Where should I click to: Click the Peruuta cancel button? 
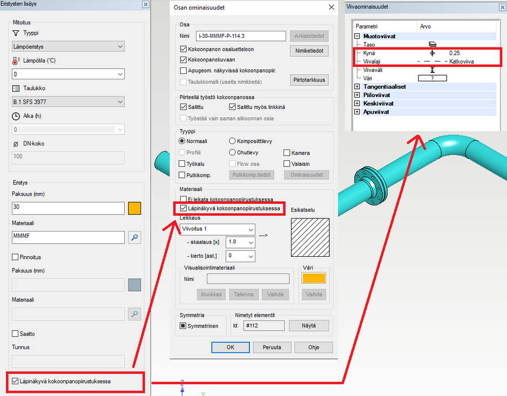tap(272, 347)
